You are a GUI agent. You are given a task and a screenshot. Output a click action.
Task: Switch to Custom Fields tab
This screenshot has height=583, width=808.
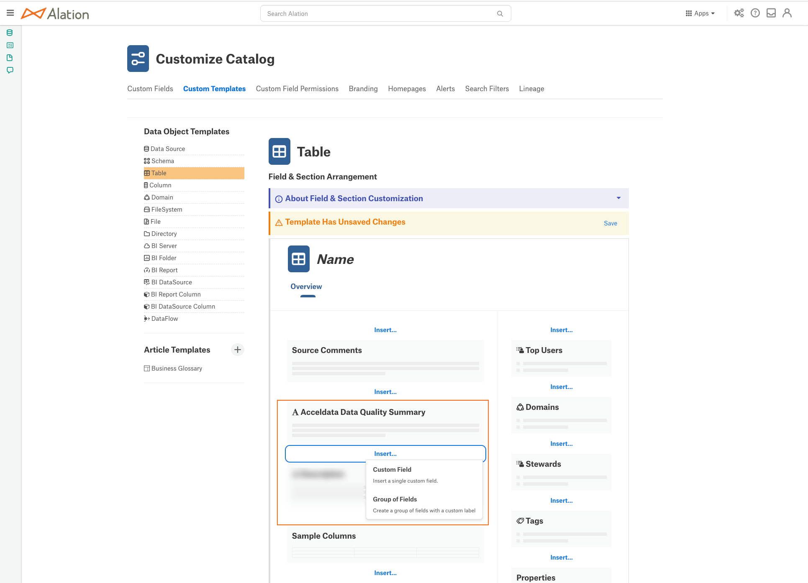click(x=150, y=89)
